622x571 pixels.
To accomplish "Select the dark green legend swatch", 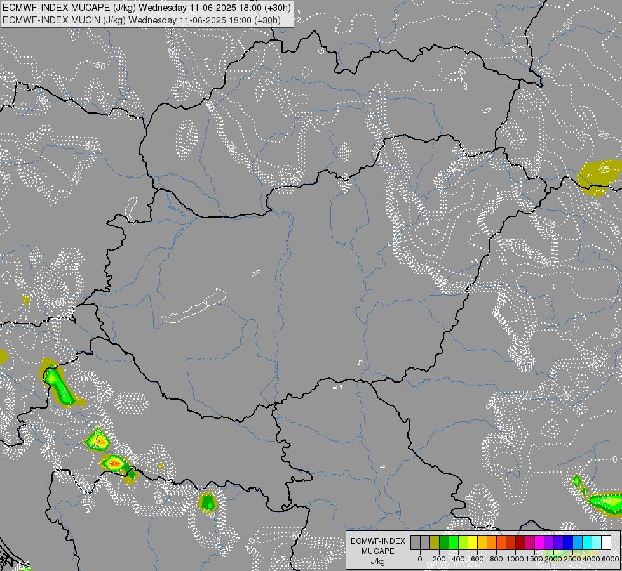I will 444,542.
